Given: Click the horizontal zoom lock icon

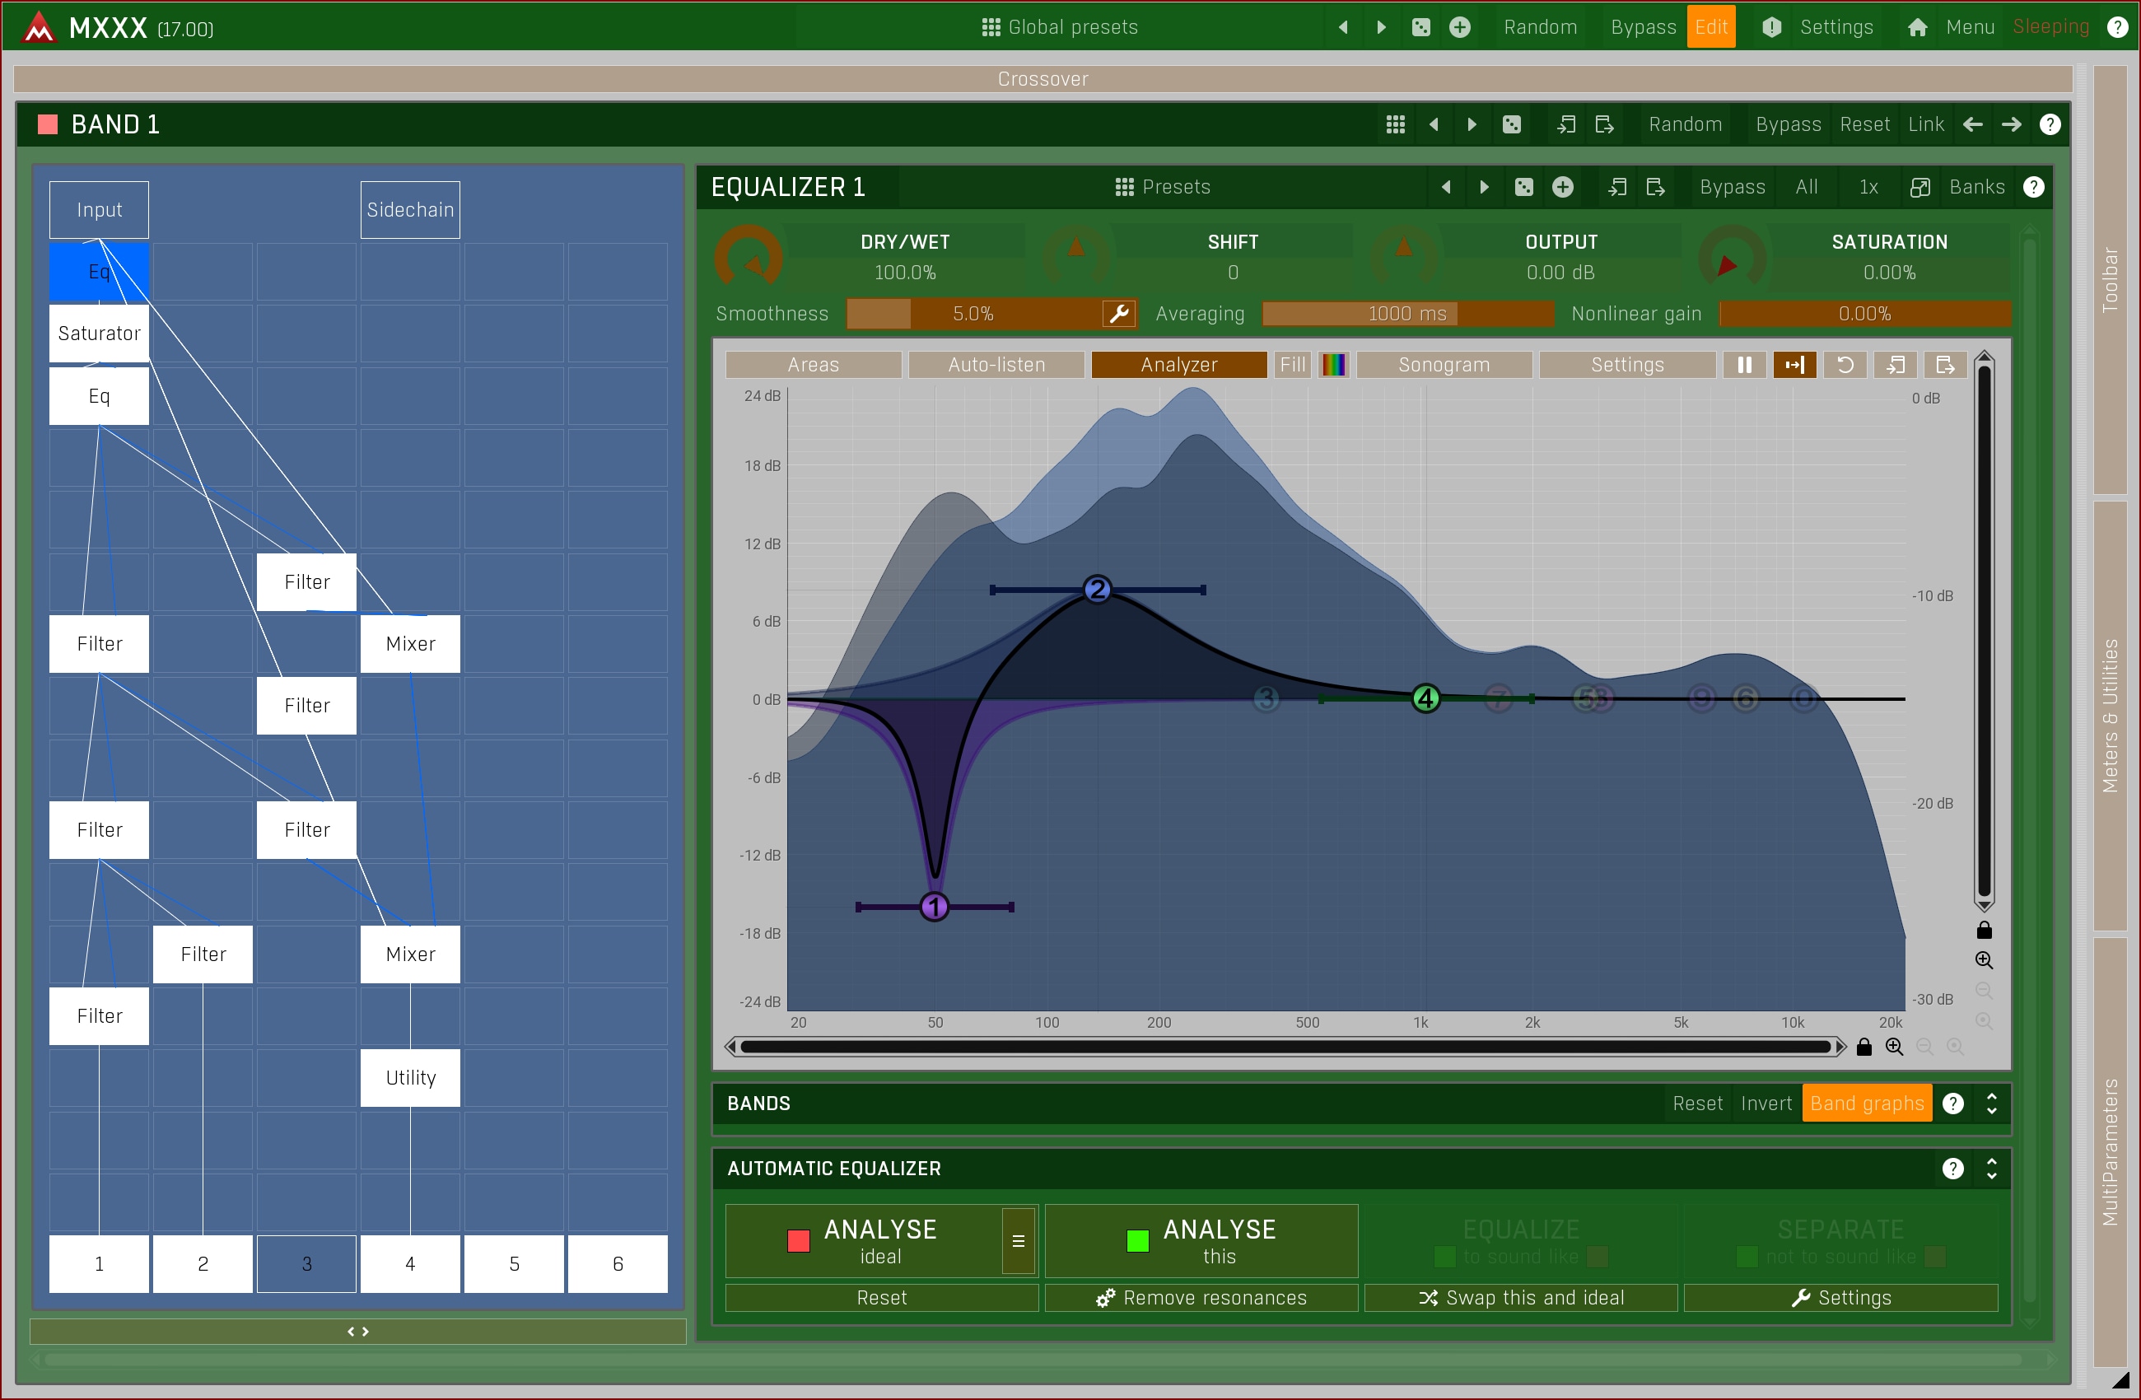Looking at the screenshot, I should pyautogui.click(x=1864, y=1047).
